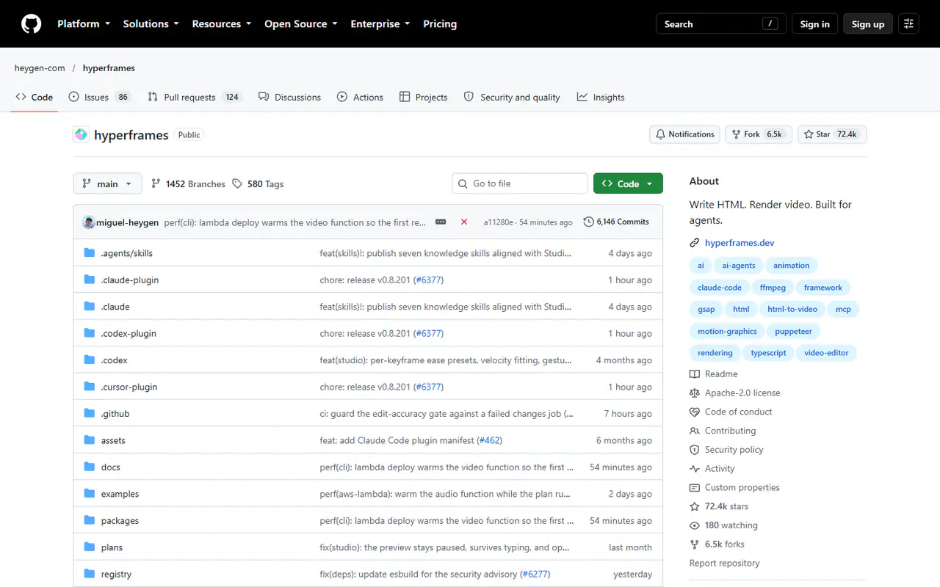Open the appearance settings icon in header
Viewport: 940px width, 587px height.
click(x=908, y=24)
